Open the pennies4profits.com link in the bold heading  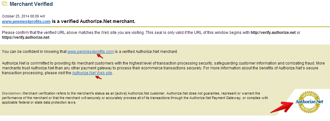coord(26,21)
